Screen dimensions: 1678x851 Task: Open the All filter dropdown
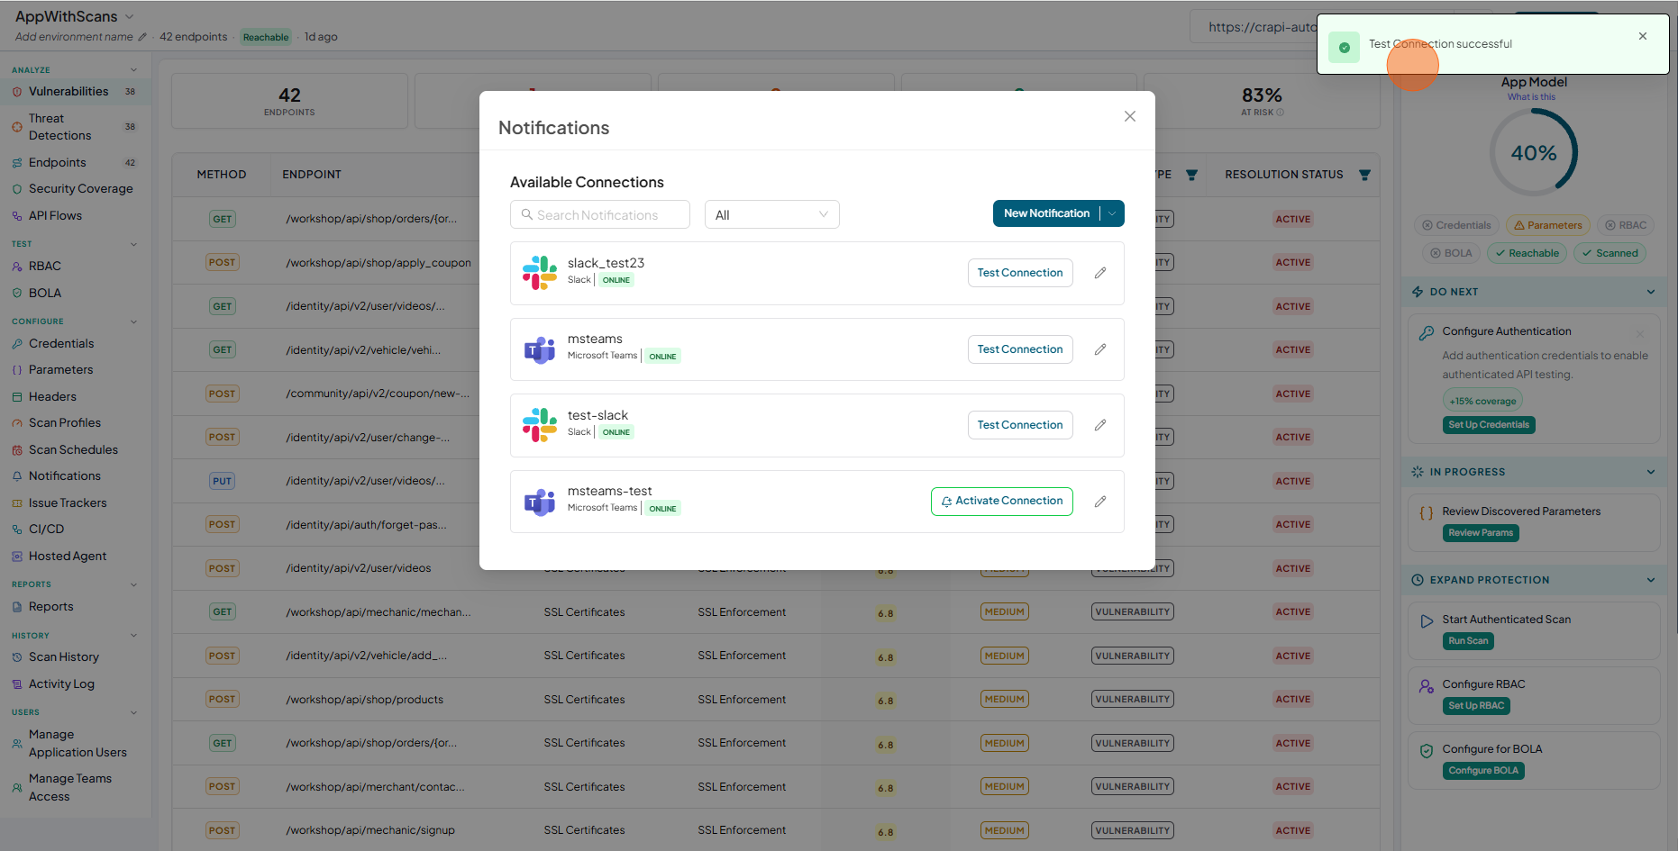(x=771, y=214)
